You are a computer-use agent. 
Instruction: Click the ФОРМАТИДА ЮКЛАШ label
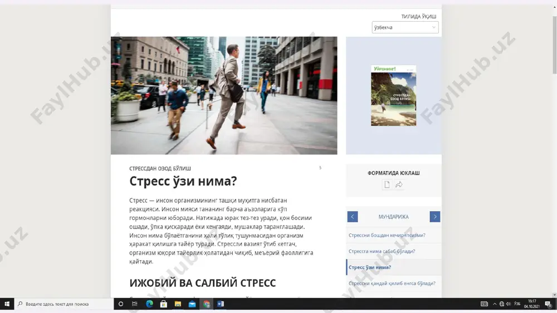pyautogui.click(x=394, y=173)
